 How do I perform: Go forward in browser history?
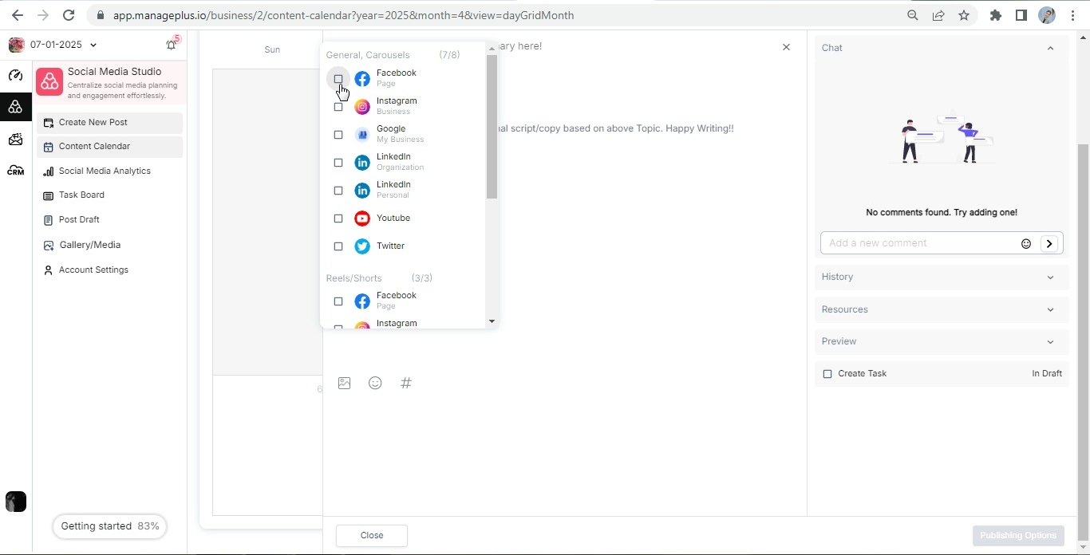coord(43,15)
